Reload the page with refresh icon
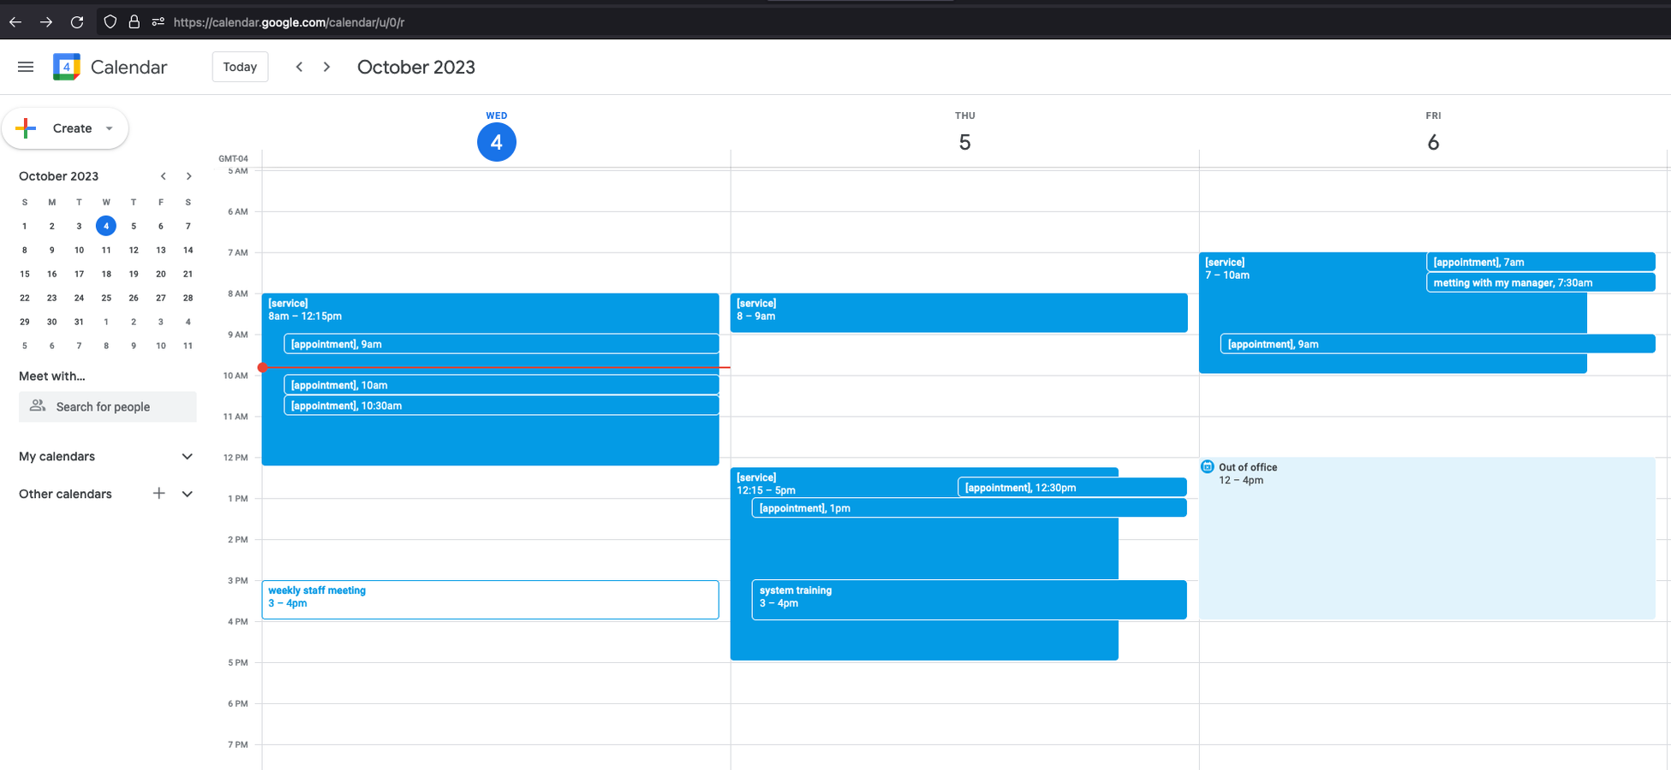Screen dimensions: 1671x770 [x=77, y=22]
